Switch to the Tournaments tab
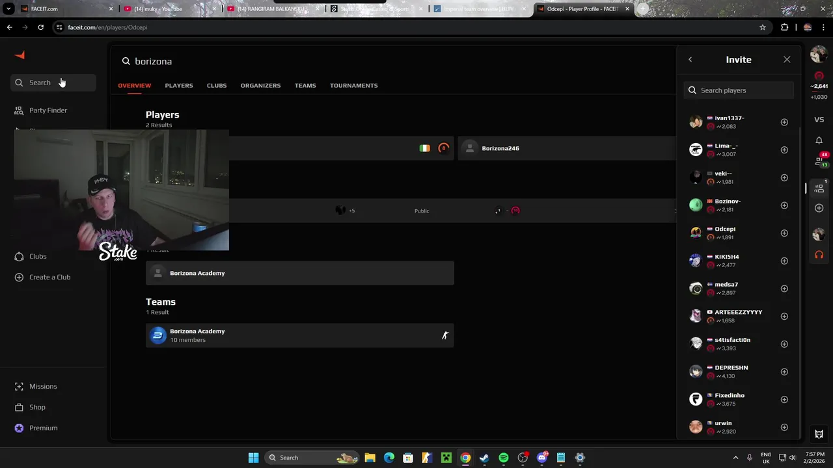This screenshot has width=833, height=468. pyautogui.click(x=353, y=85)
